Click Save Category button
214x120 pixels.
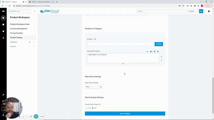[125, 114]
